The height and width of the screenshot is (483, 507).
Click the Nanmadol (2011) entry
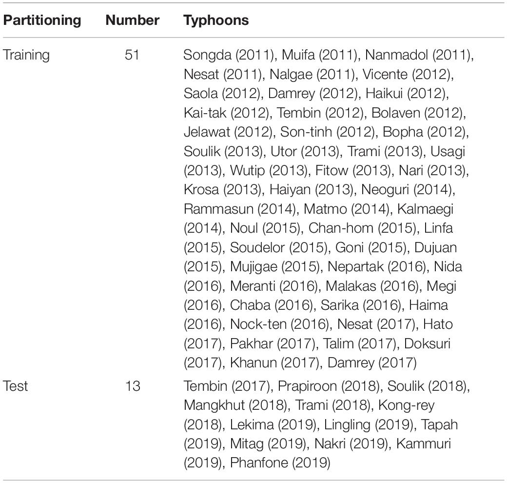417,55
